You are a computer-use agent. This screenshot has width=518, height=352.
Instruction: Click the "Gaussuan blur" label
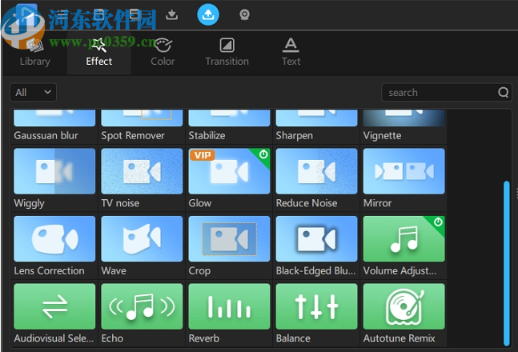(46, 135)
